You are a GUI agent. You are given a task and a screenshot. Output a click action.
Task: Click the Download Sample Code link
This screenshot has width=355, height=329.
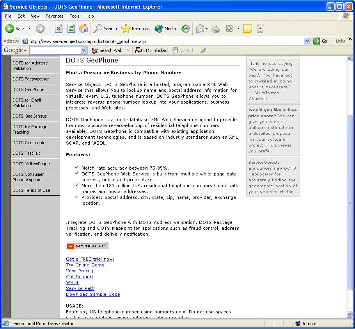93,294
